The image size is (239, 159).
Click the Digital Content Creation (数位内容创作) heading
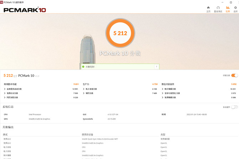(168, 84)
